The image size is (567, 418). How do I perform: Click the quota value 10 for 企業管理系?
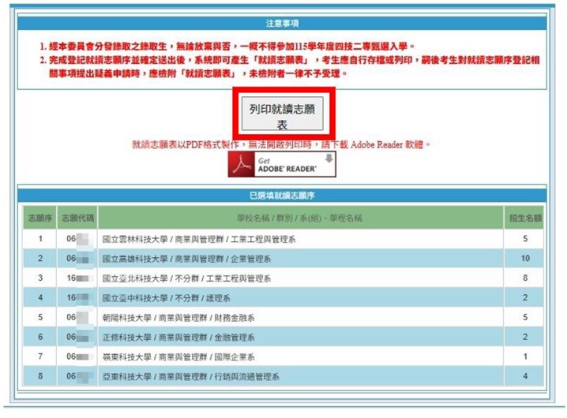coord(524,258)
